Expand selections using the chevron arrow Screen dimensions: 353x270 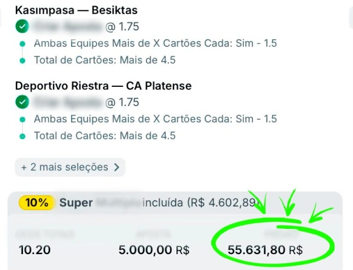pyautogui.click(x=116, y=167)
